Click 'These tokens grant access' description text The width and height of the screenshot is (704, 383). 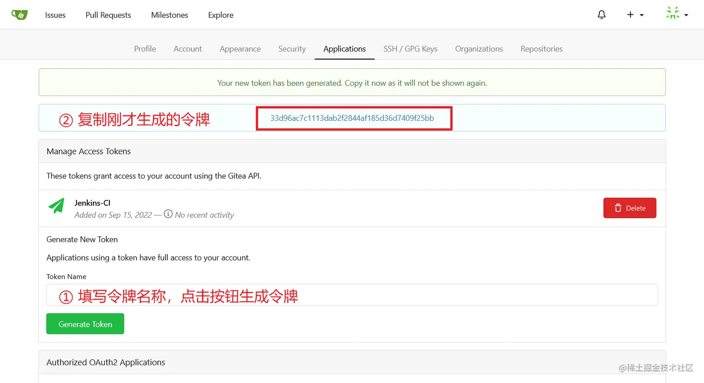(154, 176)
